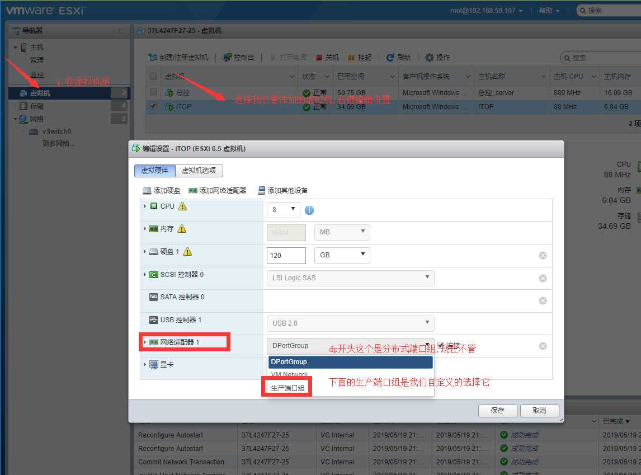Open the hard disk GB unit dropdown

[x=342, y=255]
